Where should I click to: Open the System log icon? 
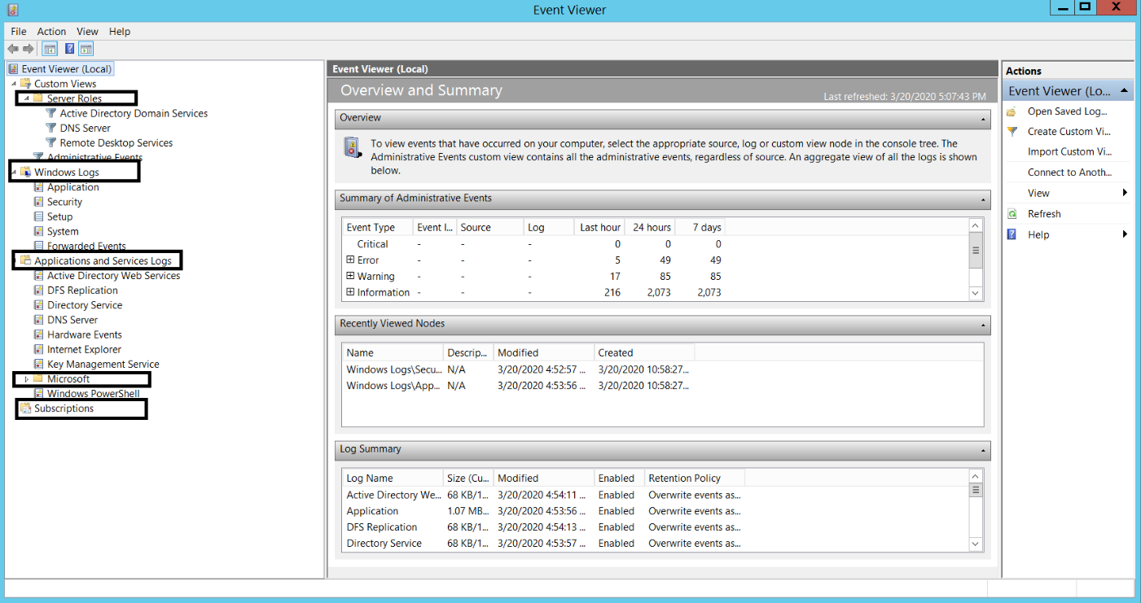(38, 231)
